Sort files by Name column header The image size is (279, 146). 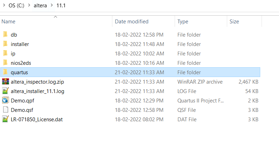click(9, 22)
